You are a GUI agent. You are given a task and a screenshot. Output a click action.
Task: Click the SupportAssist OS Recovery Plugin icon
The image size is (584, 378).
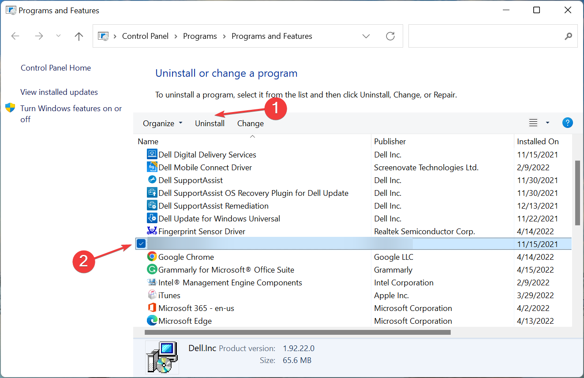[152, 193]
